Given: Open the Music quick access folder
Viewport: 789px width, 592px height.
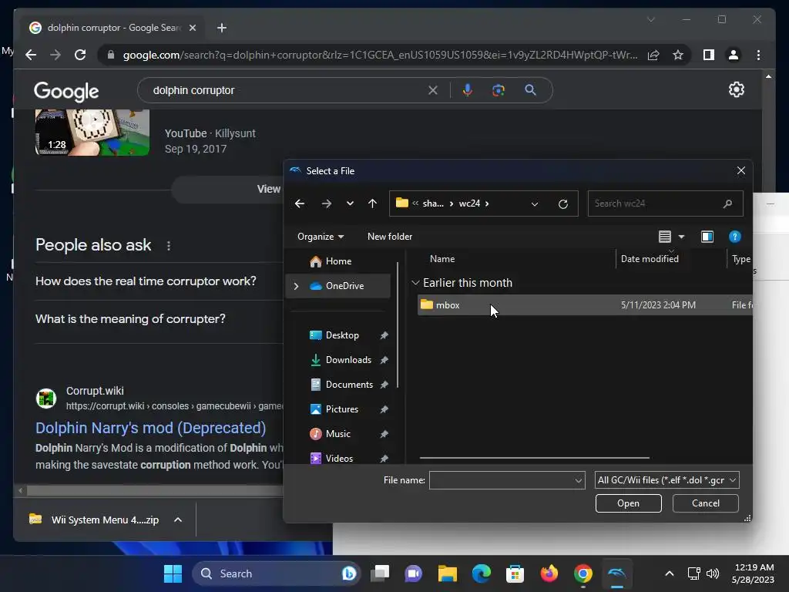Looking at the screenshot, I should [337, 434].
